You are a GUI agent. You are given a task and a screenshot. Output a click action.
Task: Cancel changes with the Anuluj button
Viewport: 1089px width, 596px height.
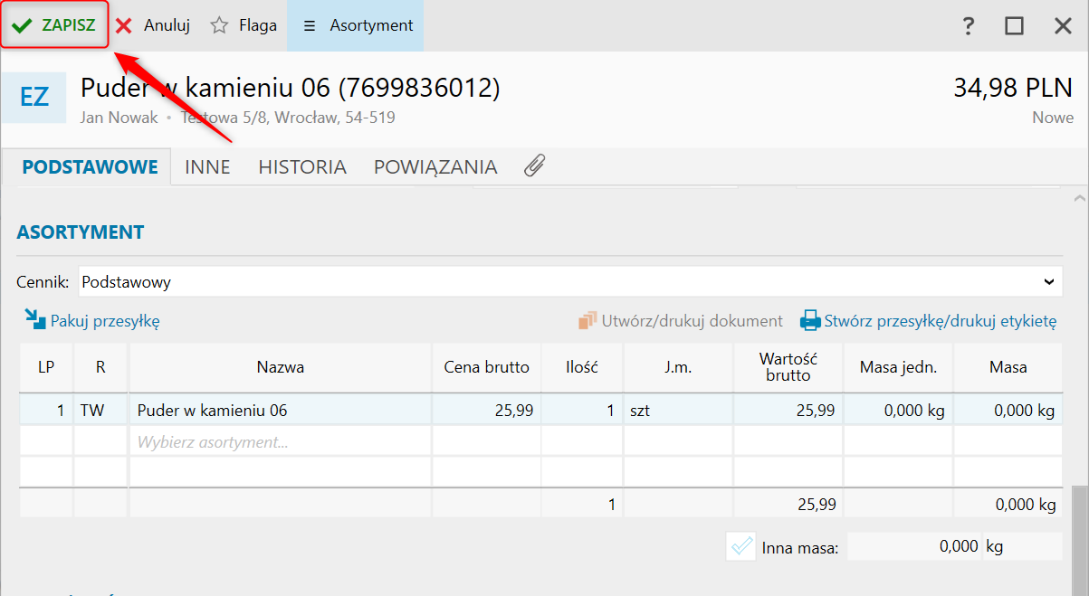(153, 25)
